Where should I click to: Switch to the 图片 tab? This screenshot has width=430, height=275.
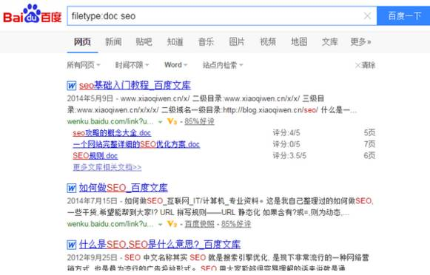[237, 42]
